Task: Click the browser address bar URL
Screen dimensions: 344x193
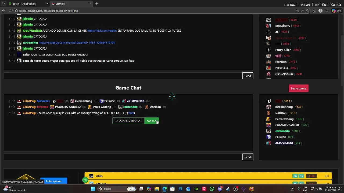Action: click(x=48, y=11)
